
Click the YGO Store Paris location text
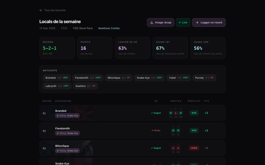(83, 28)
